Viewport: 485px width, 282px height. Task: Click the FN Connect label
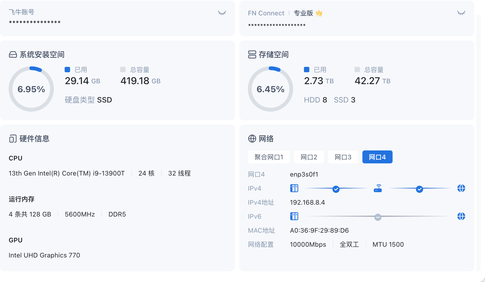click(x=266, y=13)
